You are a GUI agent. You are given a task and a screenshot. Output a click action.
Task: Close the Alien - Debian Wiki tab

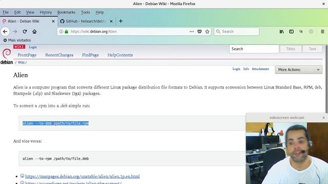tap(53, 21)
